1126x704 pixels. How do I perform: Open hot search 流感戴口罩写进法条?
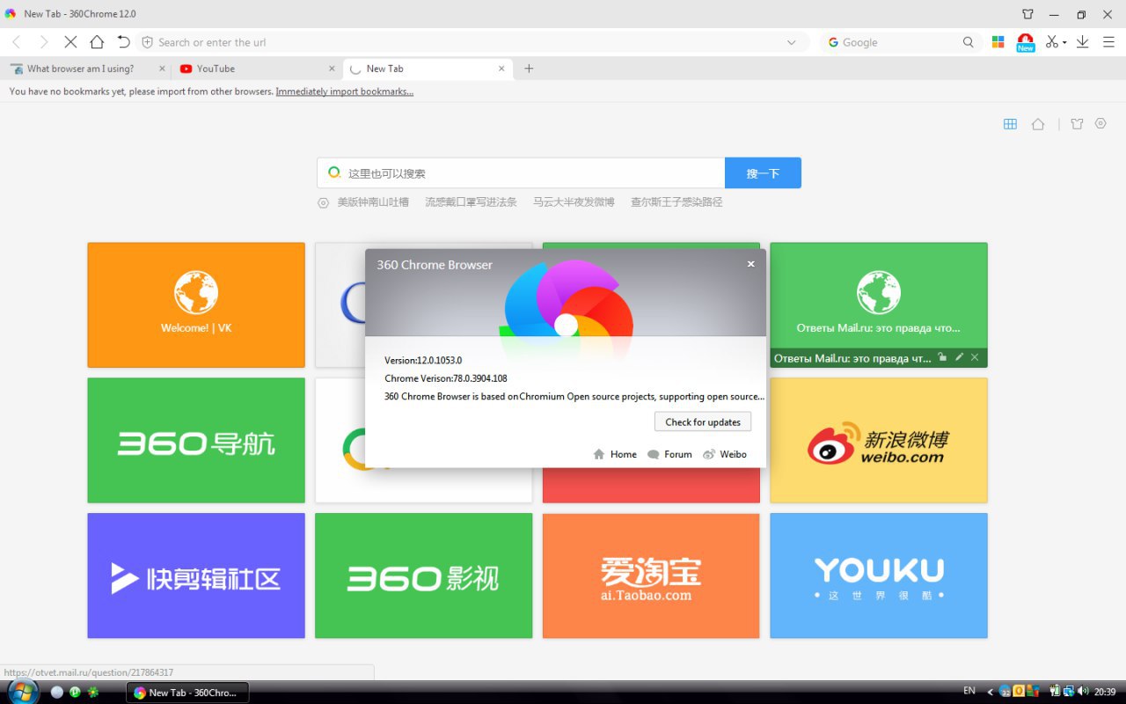pyautogui.click(x=471, y=202)
